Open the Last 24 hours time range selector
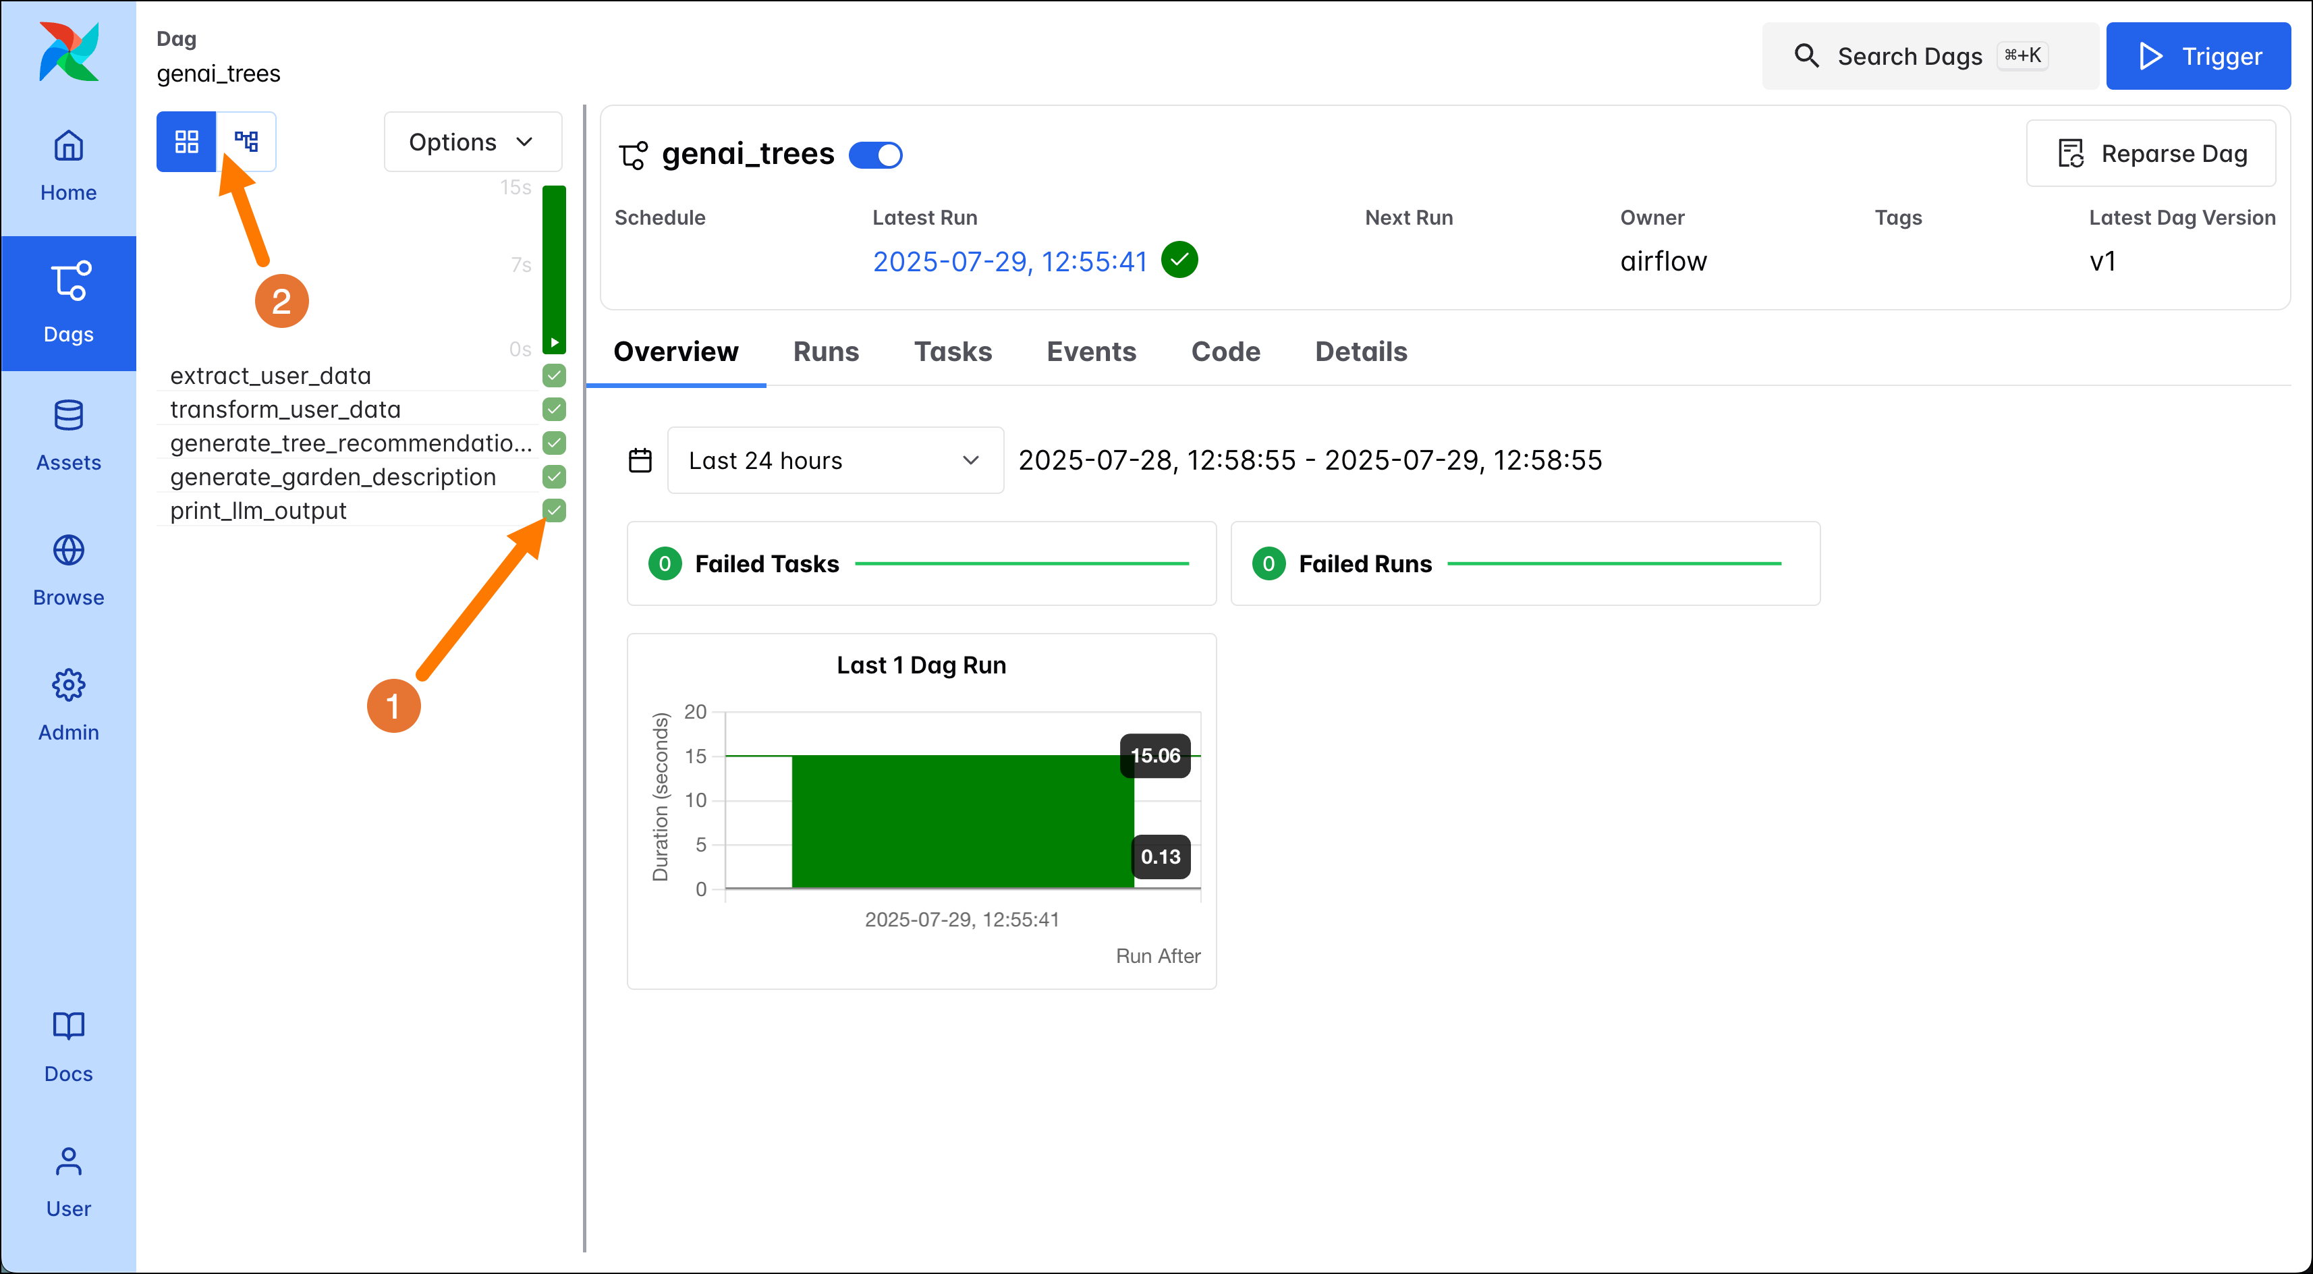The image size is (2313, 1274). (x=834, y=460)
